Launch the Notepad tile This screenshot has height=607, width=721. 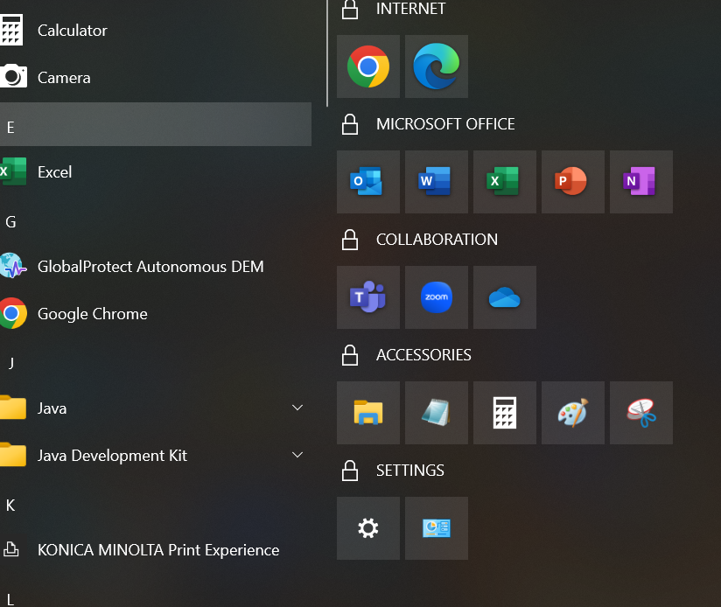437,413
